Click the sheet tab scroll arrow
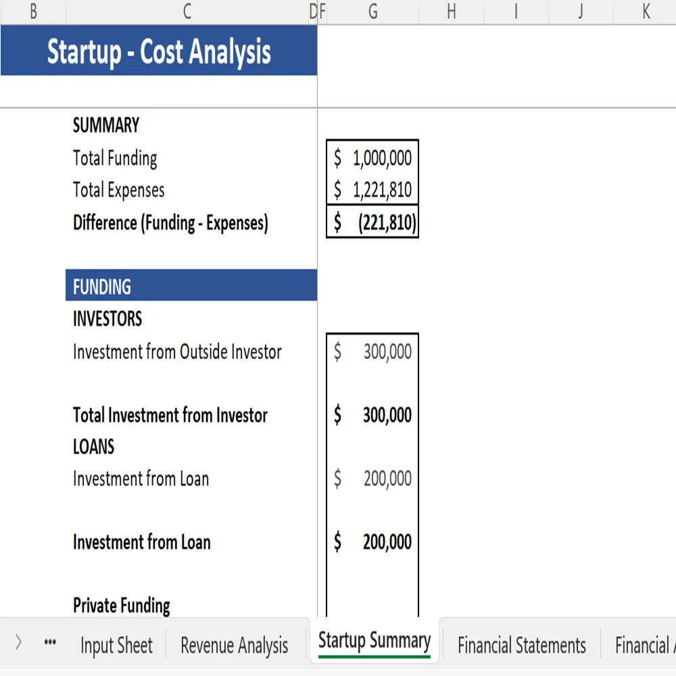Viewport: 676px width, 676px height. [x=18, y=642]
